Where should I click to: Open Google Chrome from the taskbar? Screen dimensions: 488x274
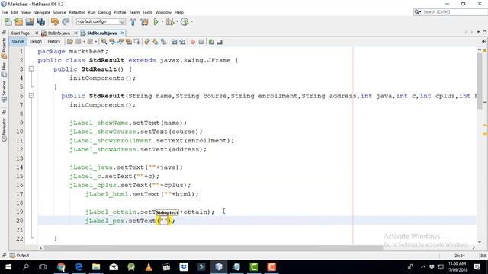click(x=61, y=267)
